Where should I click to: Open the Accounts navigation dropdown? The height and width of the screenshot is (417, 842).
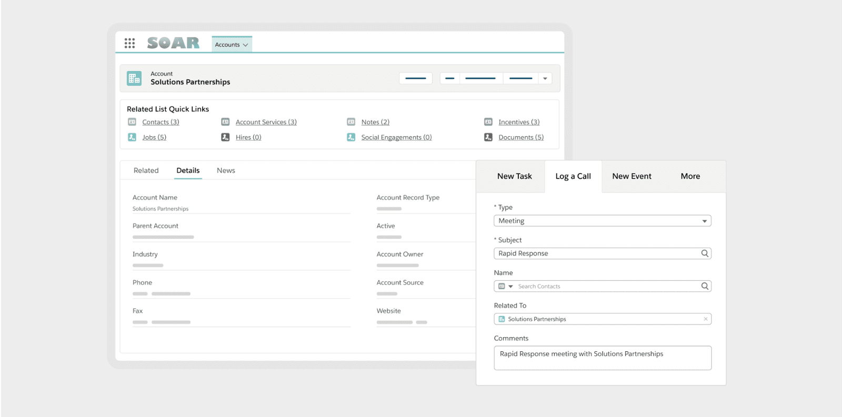click(x=232, y=45)
